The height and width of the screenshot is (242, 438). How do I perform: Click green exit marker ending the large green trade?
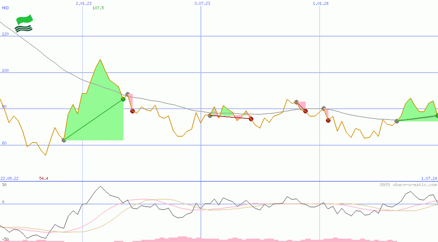click(123, 99)
